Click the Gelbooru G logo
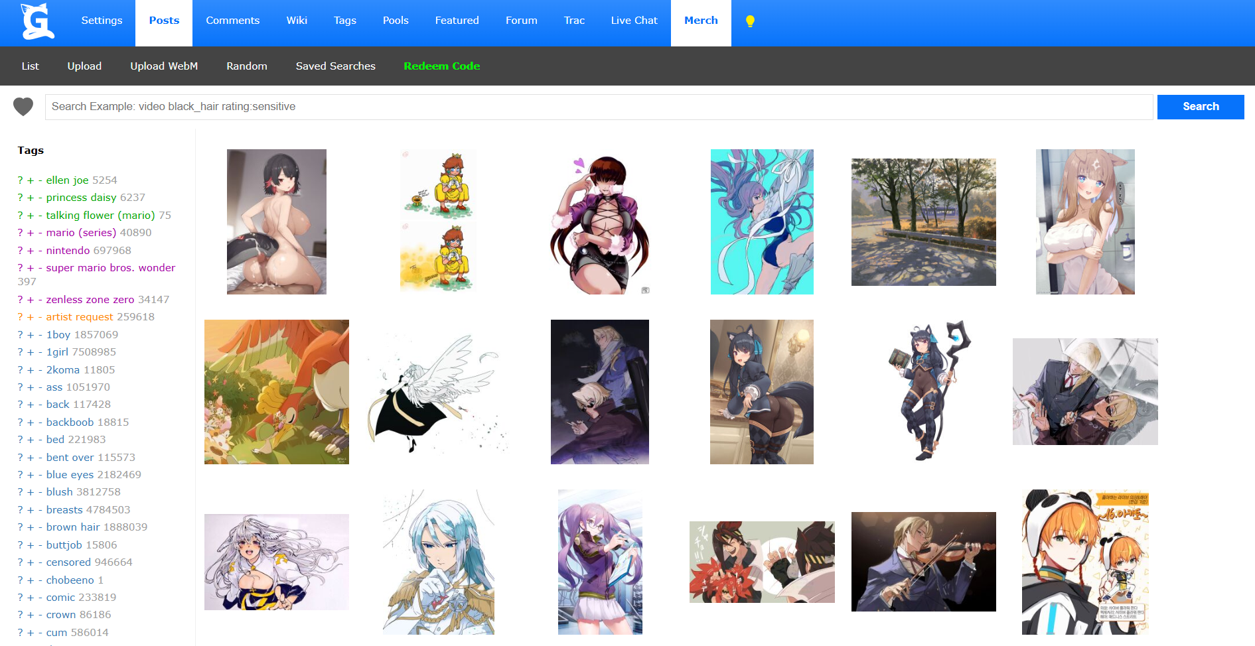 tap(38, 22)
